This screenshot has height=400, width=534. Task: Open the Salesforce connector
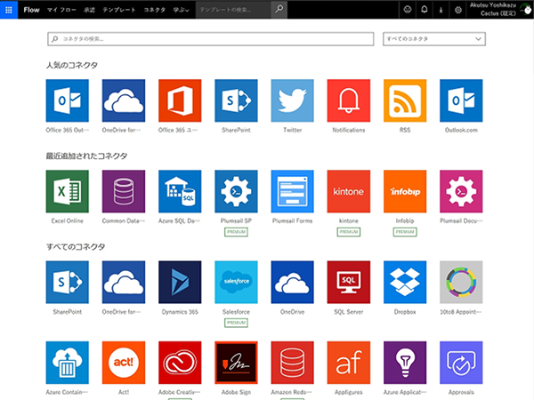click(236, 283)
